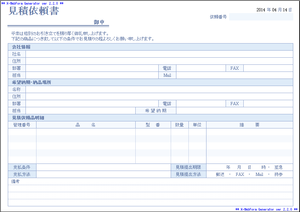
Task: Click the 依頼番号 input field
Action: [x=262, y=16]
